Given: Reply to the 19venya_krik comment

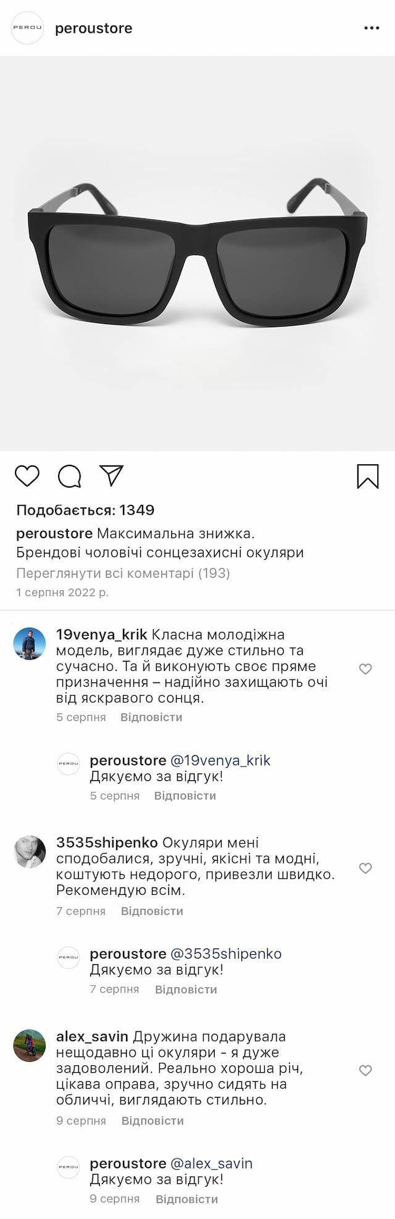Looking at the screenshot, I should 151,717.
